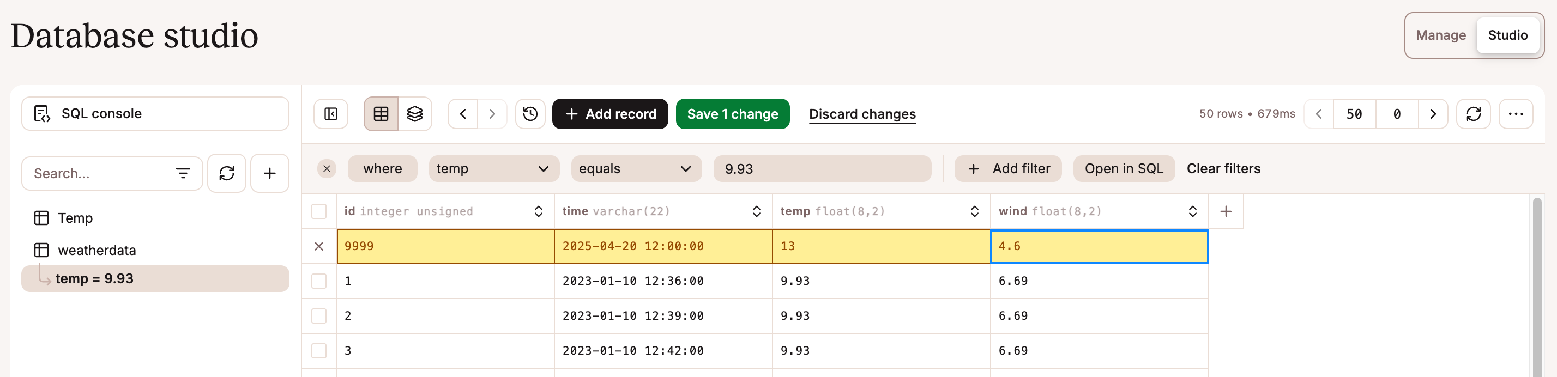
Task: Open the equals operator dropdown
Action: click(636, 168)
